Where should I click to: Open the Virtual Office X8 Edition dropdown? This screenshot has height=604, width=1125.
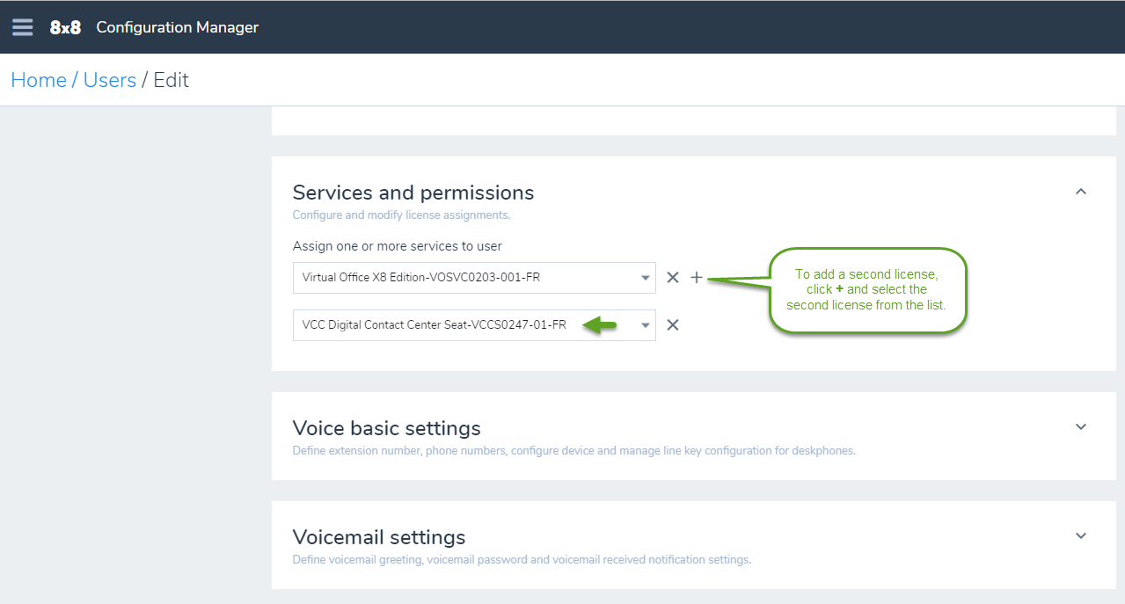coord(474,278)
